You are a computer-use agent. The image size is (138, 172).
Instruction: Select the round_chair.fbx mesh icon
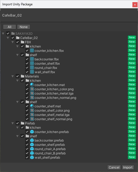pos(32,68)
